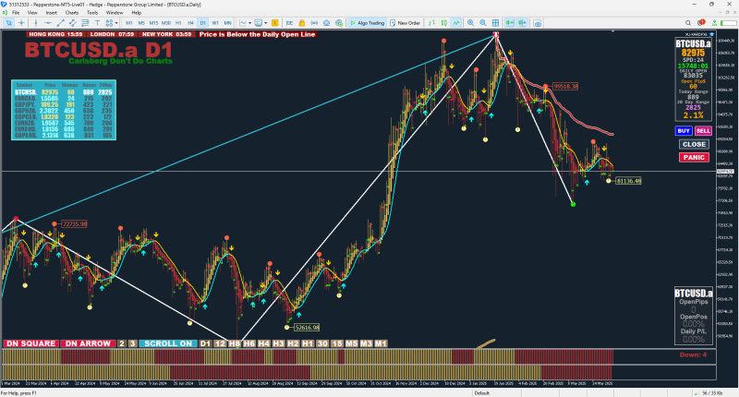Click the gold dollar-sign toolbar icon
The image size is (739, 397).
point(274,22)
